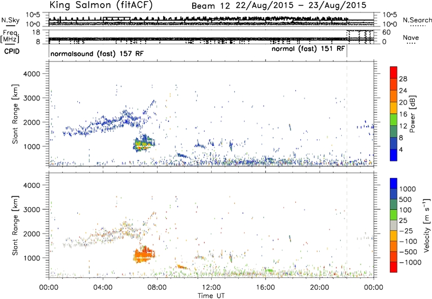Click the Power [dB] colorbar title
Screen dimensions: 432x299
click(x=412, y=114)
